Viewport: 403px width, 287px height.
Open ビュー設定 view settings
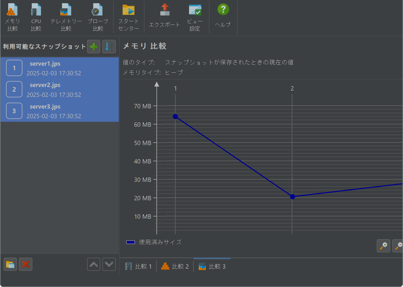pos(195,17)
